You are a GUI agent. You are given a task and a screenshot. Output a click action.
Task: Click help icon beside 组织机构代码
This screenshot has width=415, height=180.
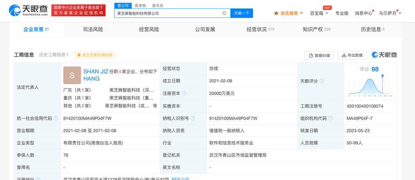point(330,118)
